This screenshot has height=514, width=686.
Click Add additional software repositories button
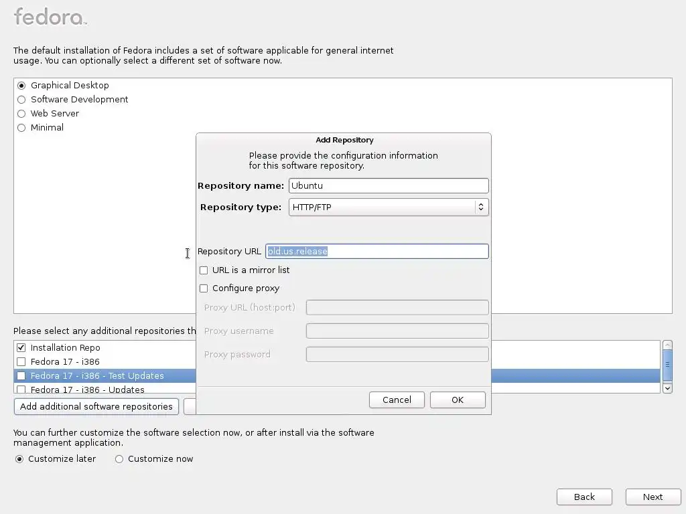tap(96, 406)
